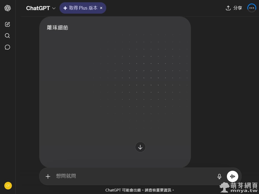The width and height of the screenshot is (259, 194).
Task: Click the upload arrow icon beside 分享
Action: 228,8
